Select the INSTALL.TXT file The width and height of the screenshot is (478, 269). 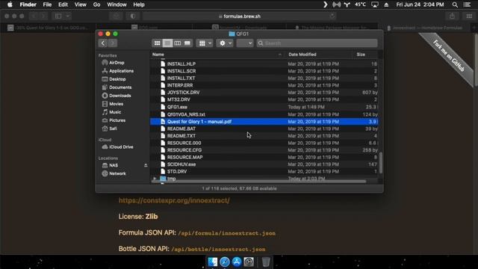tap(264, 78)
